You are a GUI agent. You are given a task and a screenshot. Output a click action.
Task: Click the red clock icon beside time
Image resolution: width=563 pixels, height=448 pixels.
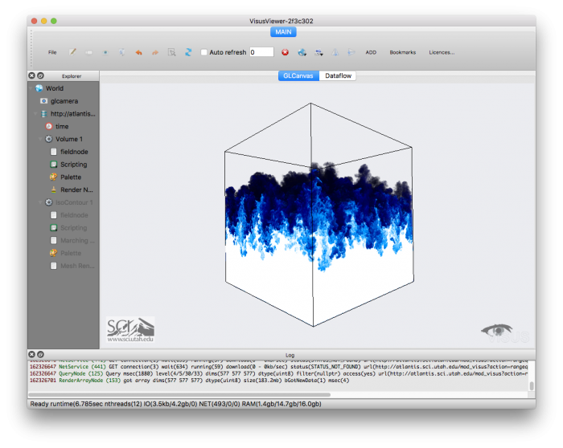click(x=49, y=126)
